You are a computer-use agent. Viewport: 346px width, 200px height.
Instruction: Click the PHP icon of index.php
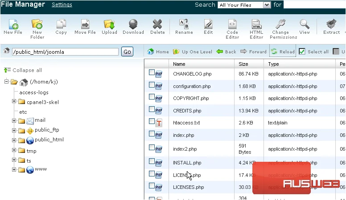pos(159,135)
